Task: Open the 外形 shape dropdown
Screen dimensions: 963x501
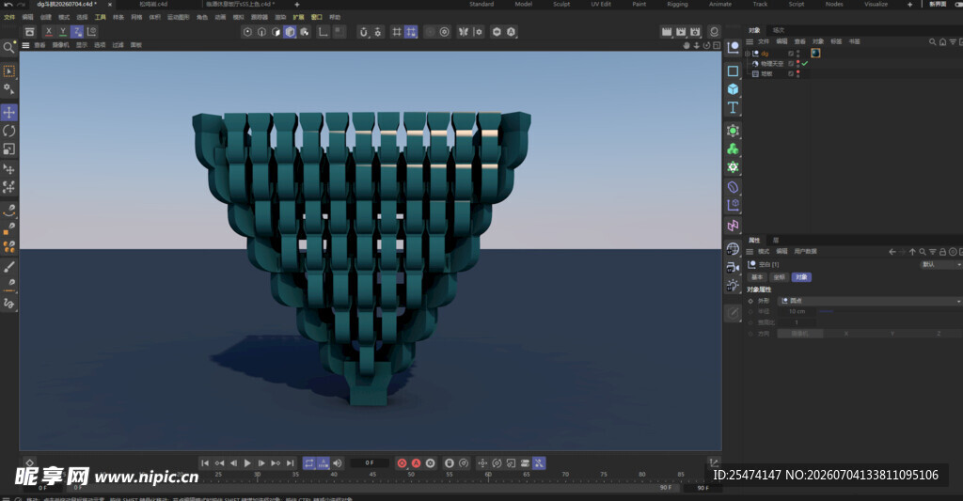Action: (x=870, y=301)
